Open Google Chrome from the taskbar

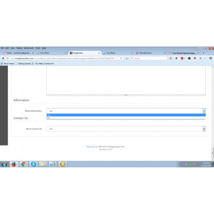(24, 164)
